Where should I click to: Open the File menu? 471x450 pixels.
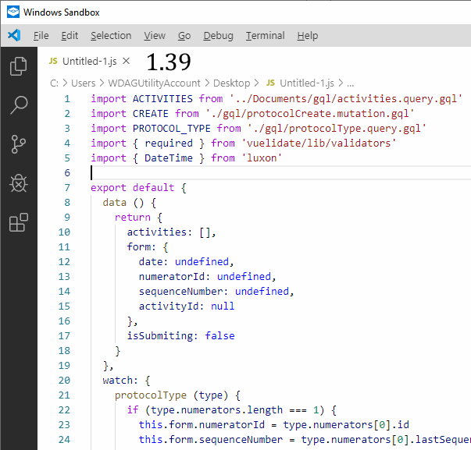pos(41,36)
